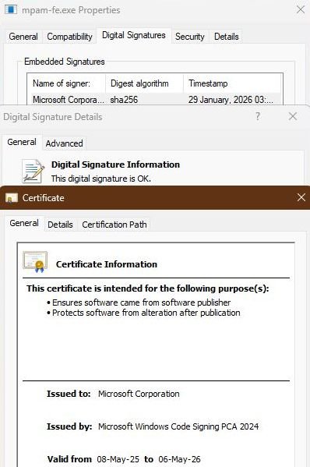Close the Certificate dialog

pyautogui.click(x=301, y=197)
